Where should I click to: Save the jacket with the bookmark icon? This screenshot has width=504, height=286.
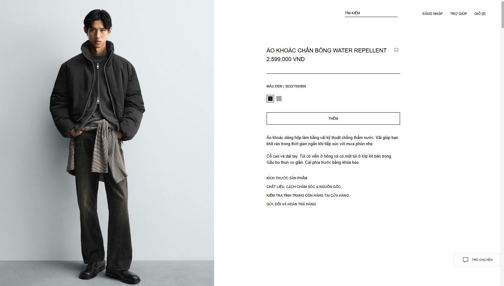coord(396,50)
